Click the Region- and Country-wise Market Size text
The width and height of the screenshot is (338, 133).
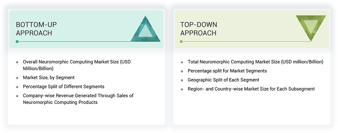click(251, 89)
